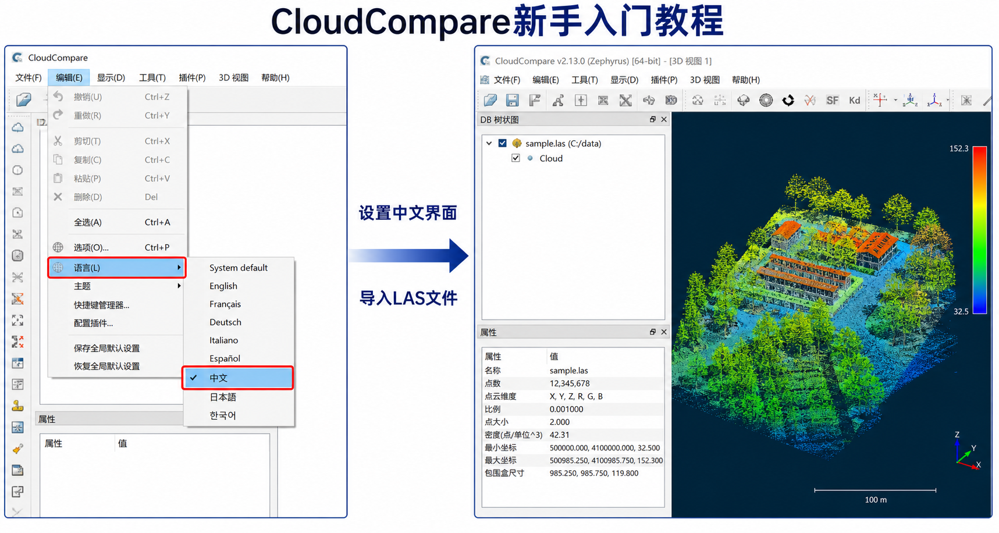Open 帮助(H) menu in the Edit-menu window
This screenshot has height=533, width=999.
click(275, 77)
